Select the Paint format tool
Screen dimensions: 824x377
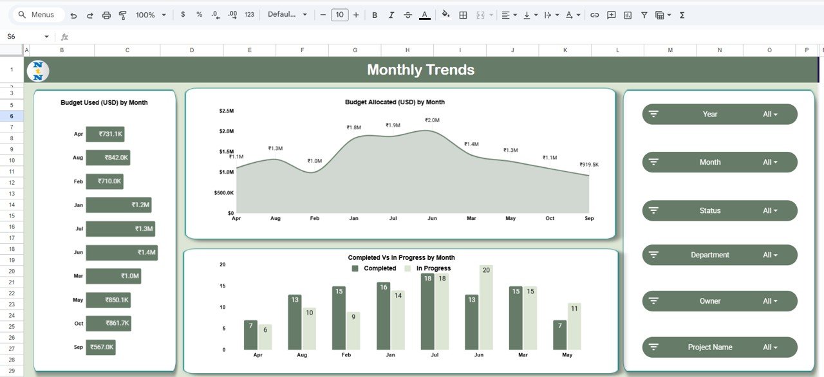(x=122, y=14)
